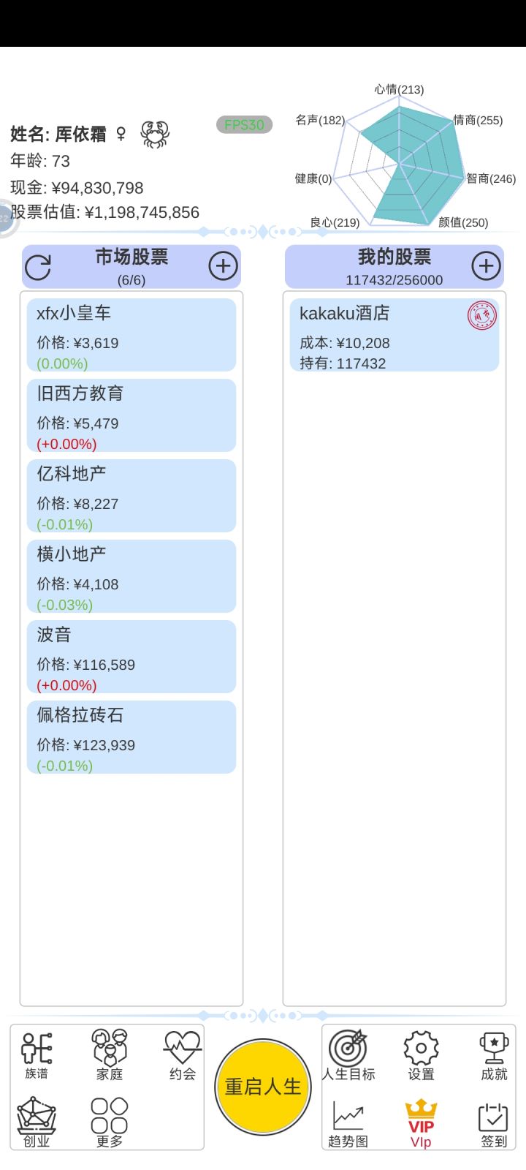Open the 签到 daily check-in

point(494,1124)
